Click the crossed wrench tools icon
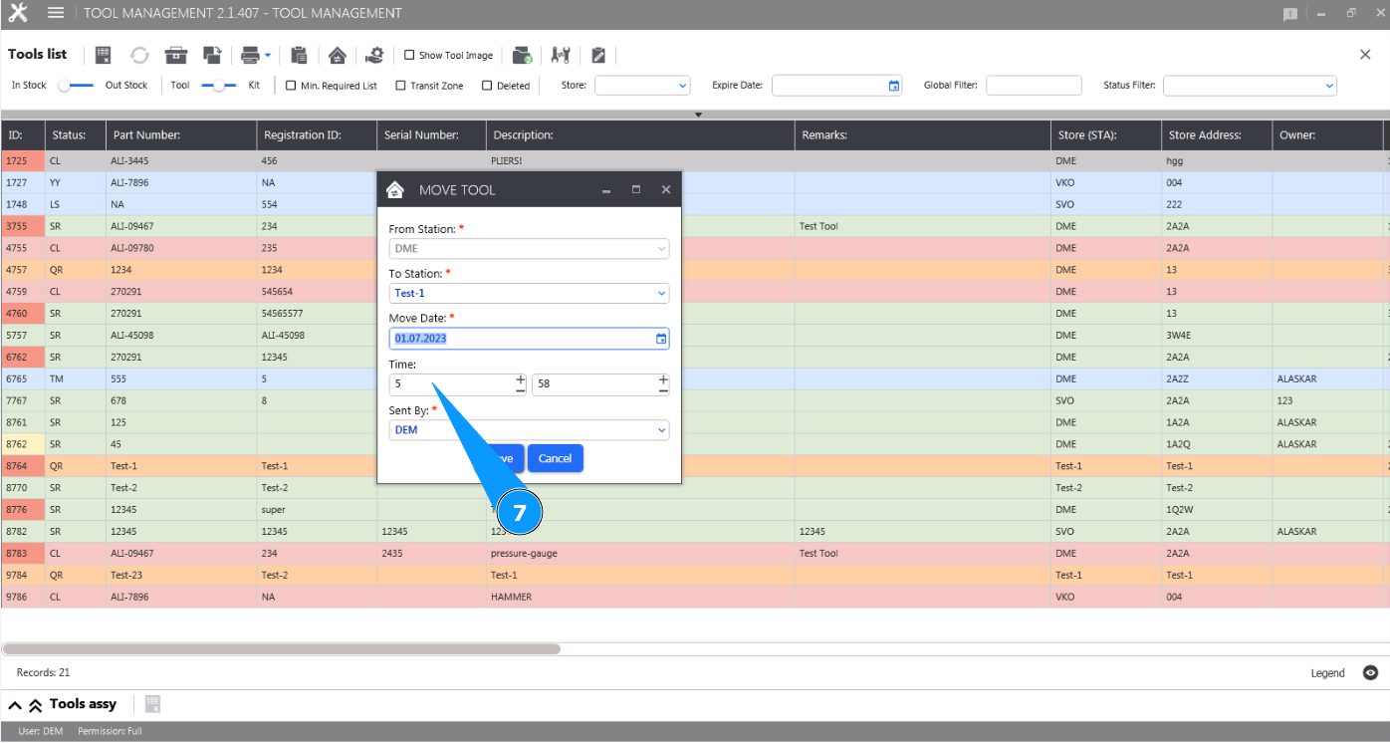This screenshot has width=1390, height=743. [561, 55]
